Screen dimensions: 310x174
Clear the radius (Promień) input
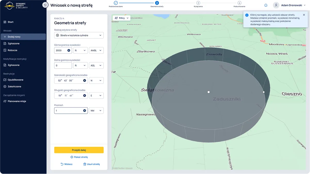click(x=84, y=111)
